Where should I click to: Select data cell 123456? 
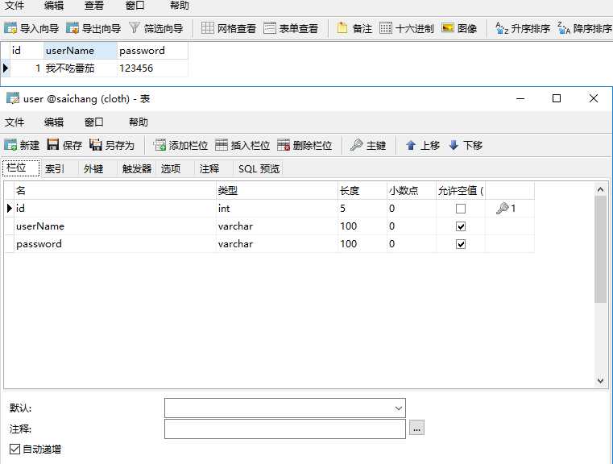(x=152, y=68)
